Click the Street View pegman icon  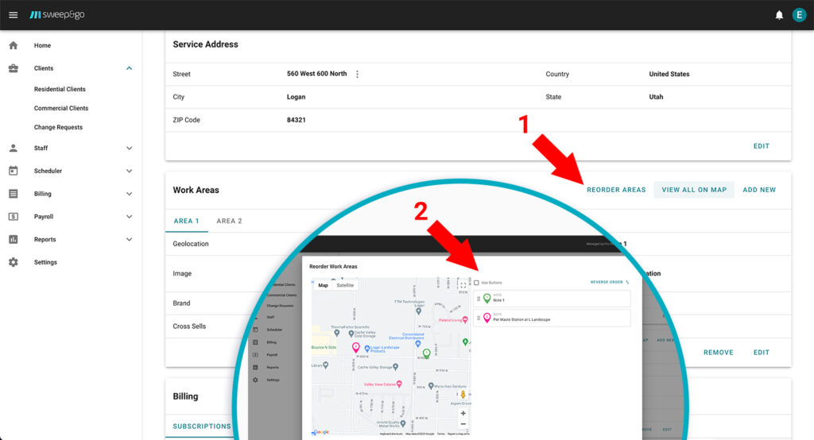click(463, 394)
